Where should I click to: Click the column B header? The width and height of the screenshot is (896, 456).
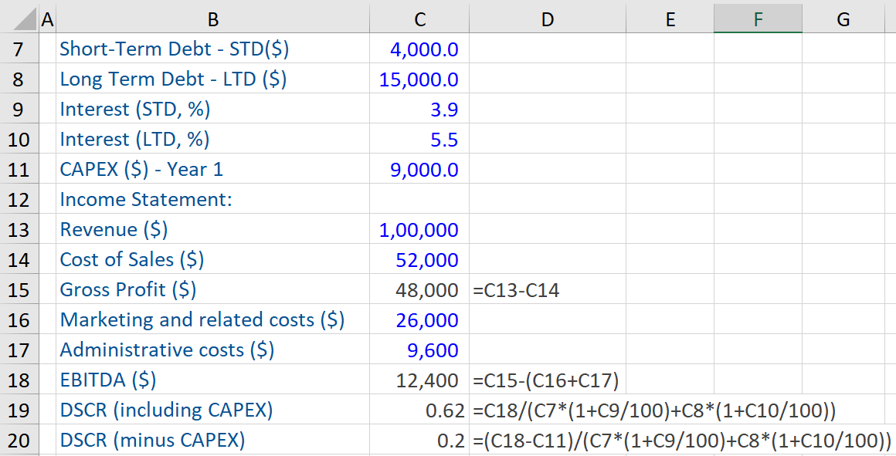point(212,19)
